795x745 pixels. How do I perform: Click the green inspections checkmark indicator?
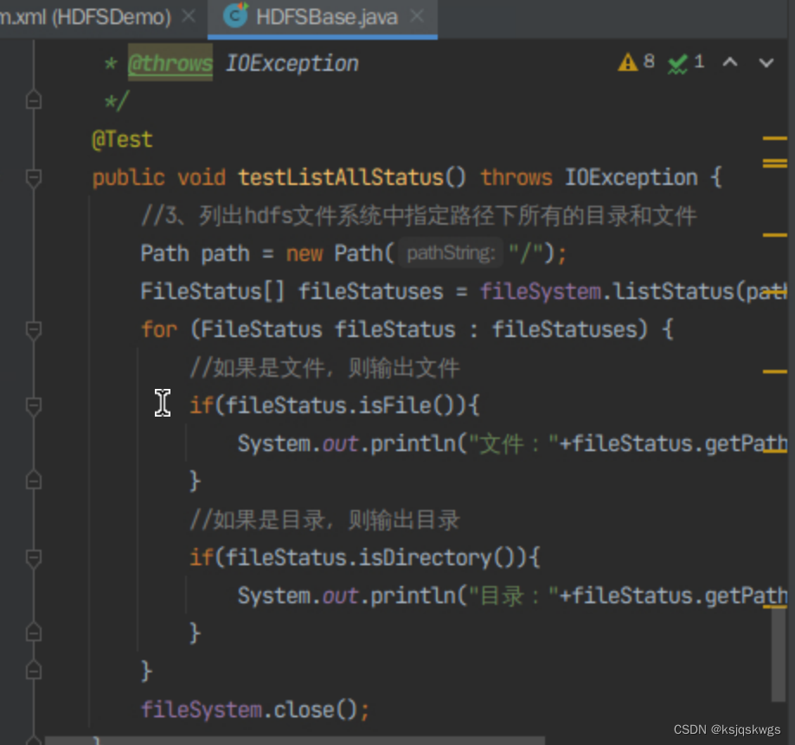(677, 61)
